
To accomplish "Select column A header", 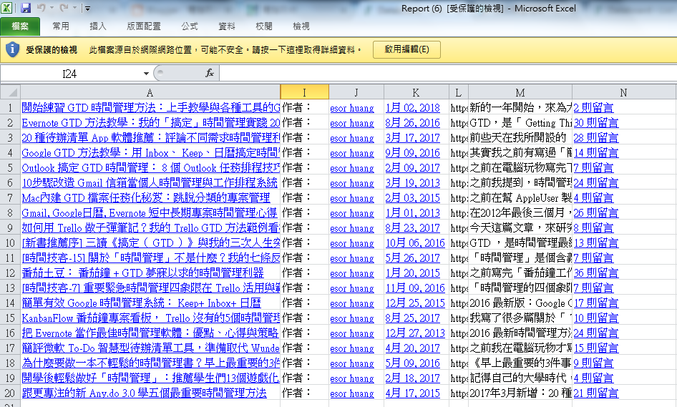I will [150, 92].
